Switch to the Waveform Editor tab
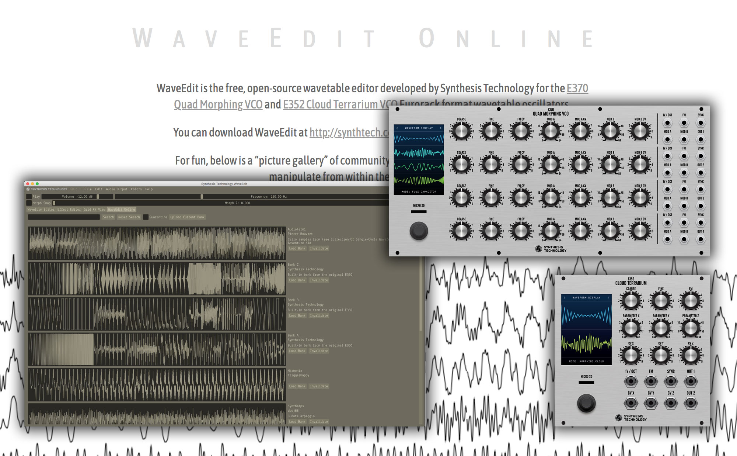The height and width of the screenshot is (456, 737). [41, 210]
